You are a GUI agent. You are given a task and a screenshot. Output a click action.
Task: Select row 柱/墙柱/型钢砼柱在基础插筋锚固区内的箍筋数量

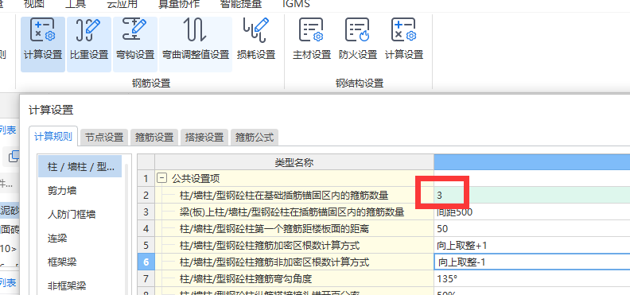pyautogui.click(x=294, y=195)
